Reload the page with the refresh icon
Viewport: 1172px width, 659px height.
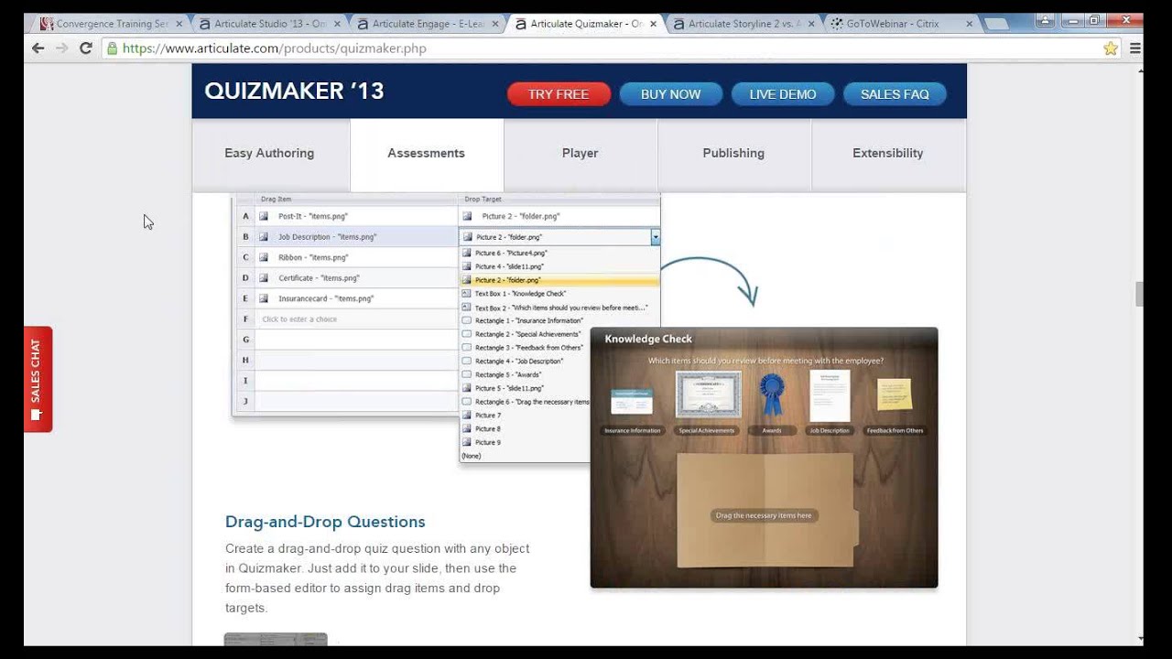point(85,49)
